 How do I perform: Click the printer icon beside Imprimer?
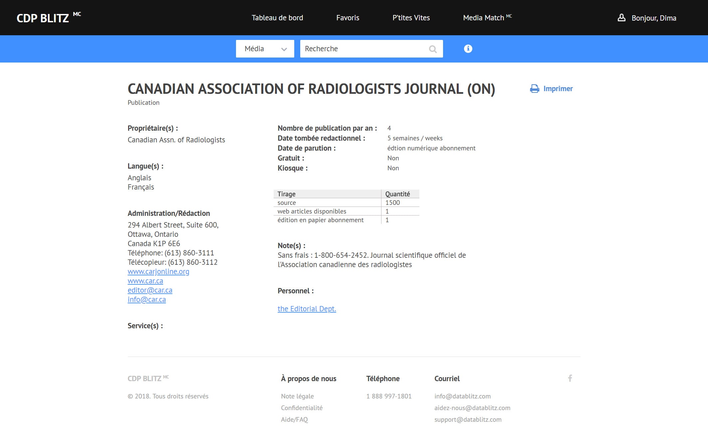pyautogui.click(x=535, y=89)
